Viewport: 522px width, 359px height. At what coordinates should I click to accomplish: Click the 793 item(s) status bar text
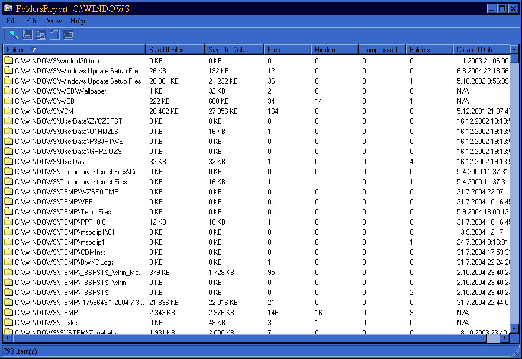coord(20,351)
